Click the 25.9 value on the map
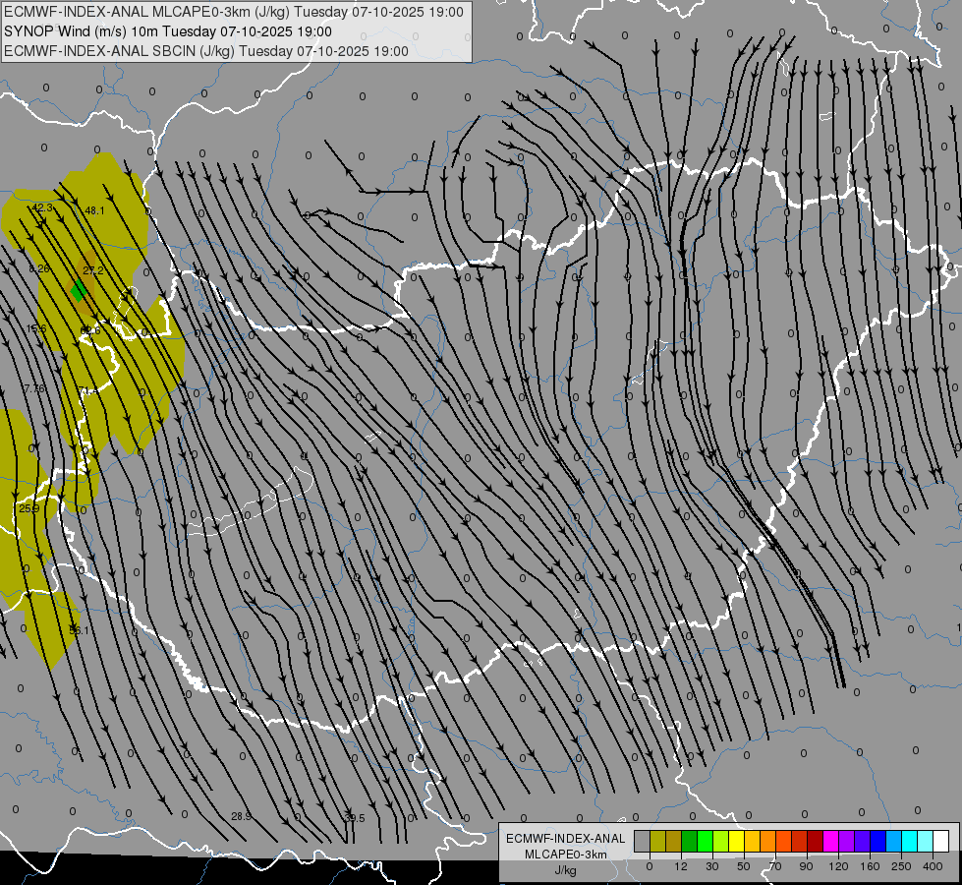 [x=28, y=508]
